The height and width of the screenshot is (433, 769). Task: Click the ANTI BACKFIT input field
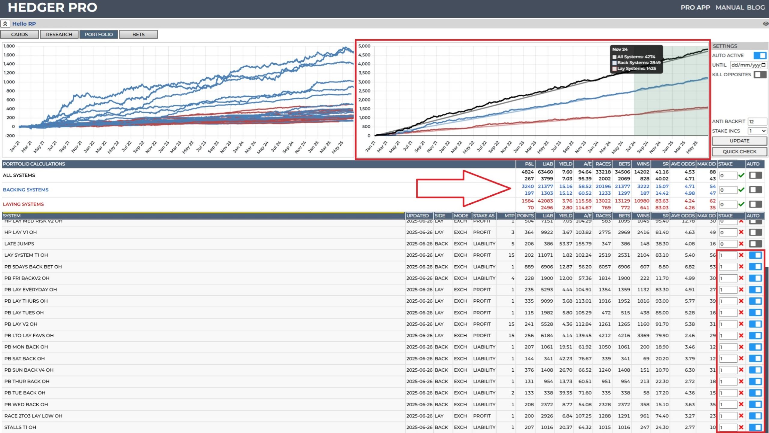click(x=757, y=121)
